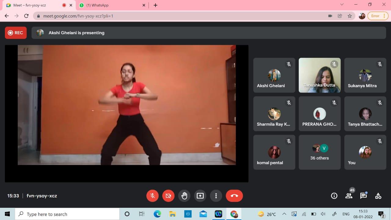Click the Windows taskbar search box
Screen dimensions: 391x220
[67, 214]
